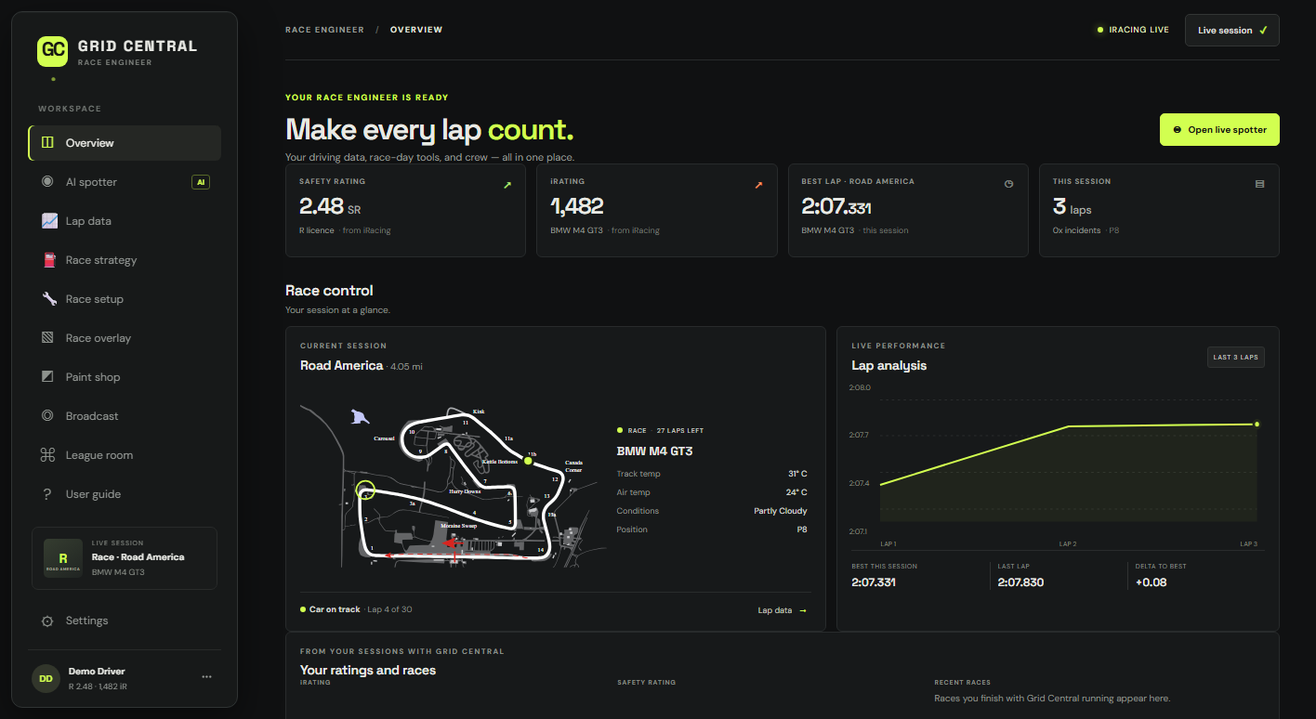The height and width of the screenshot is (719, 1316).
Task: Open User guide label
Action: [93, 494]
